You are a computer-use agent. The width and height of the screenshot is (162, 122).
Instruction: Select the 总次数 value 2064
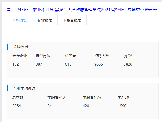pyautogui.click(x=16, y=106)
